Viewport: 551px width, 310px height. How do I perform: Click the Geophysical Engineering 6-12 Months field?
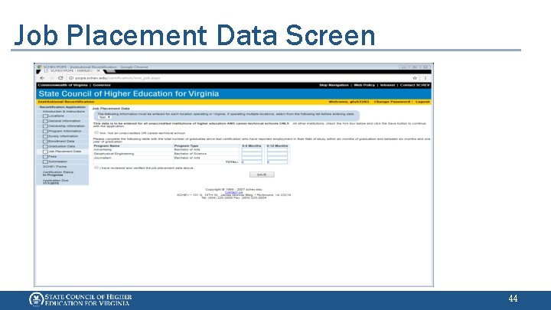point(277,154)
